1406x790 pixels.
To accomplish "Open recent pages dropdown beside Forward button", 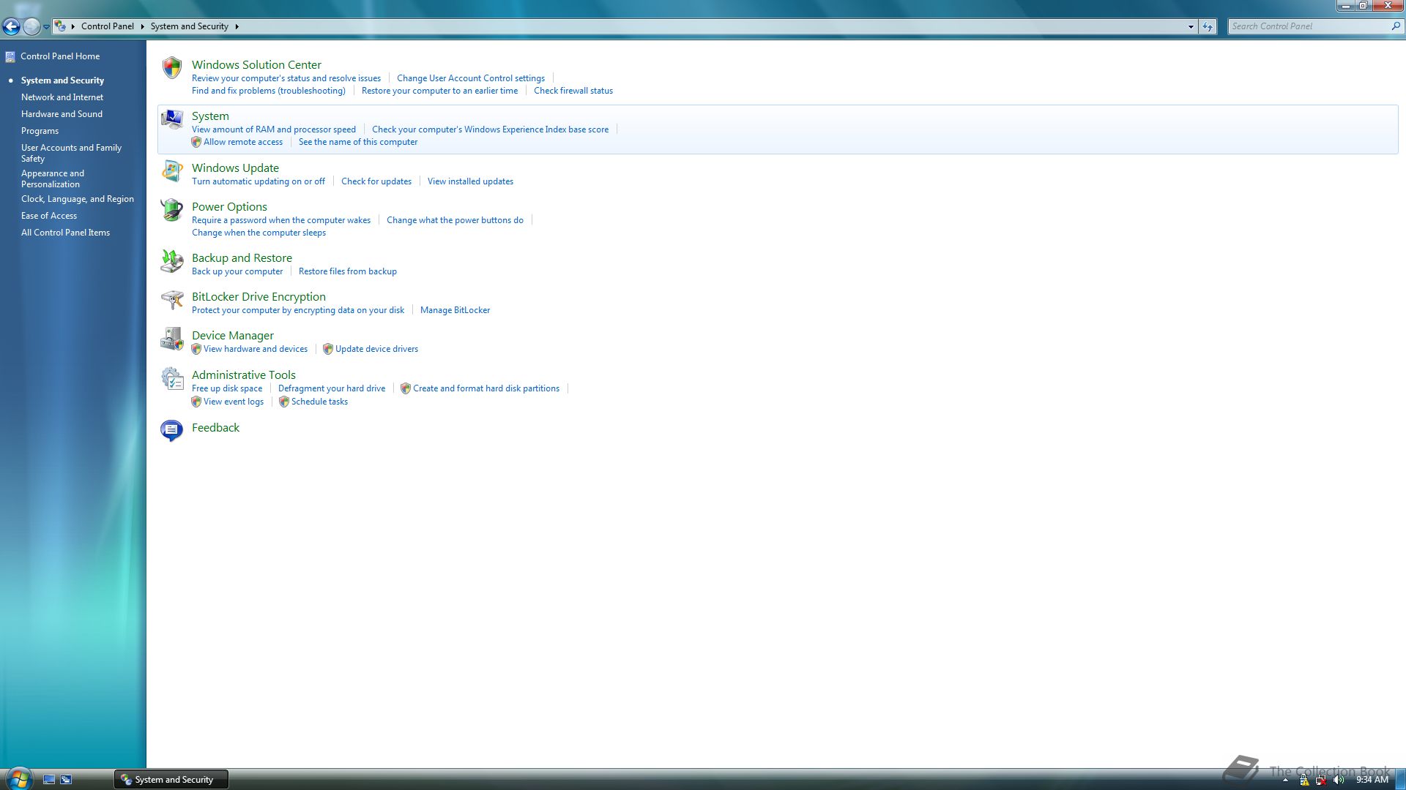I will click(x=46, y=27).
